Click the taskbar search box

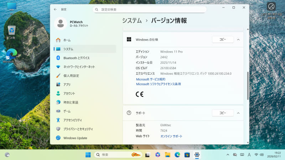pyautogui.click(x=118, y=155)
